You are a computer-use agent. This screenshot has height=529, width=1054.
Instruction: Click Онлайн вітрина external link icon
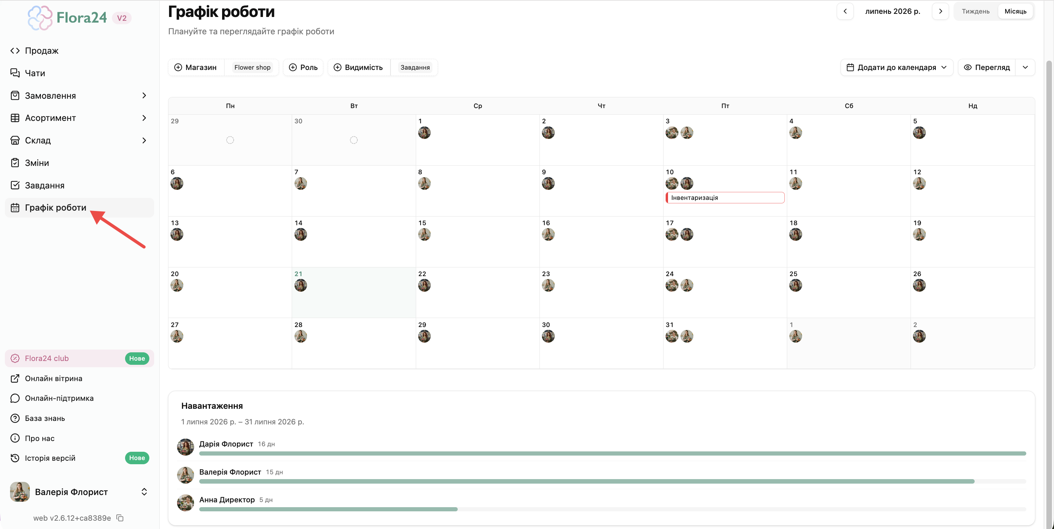[x=15, y=378]
